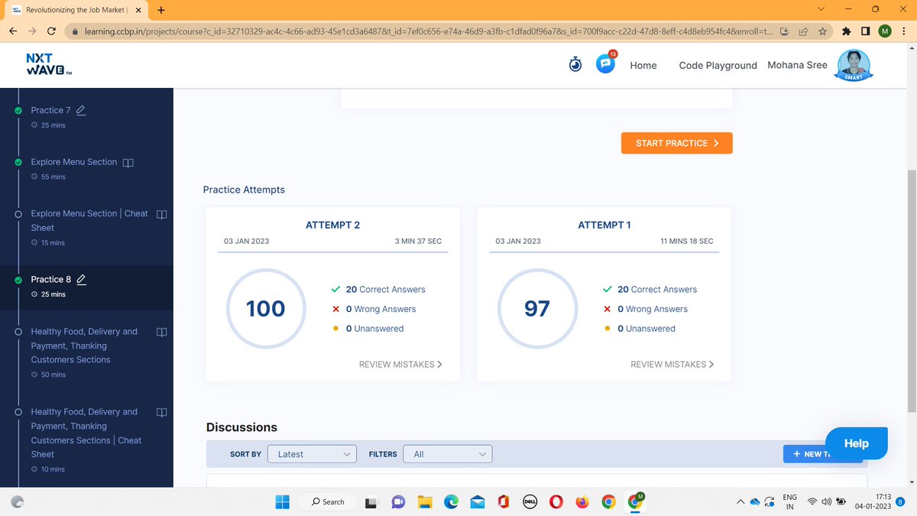The height and width of the screenshot is (516, 917).
Task: Open the Chrome three-dot menu
Action: click(904, 31)
